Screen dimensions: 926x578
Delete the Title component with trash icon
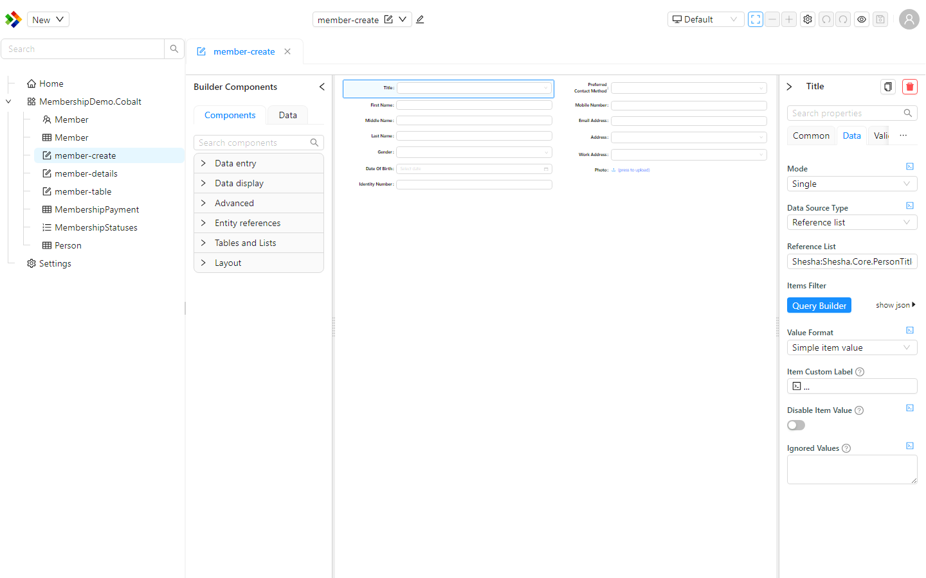tap(909, 87)
